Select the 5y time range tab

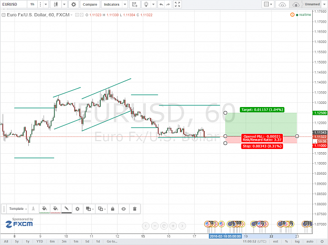[17, 241]
